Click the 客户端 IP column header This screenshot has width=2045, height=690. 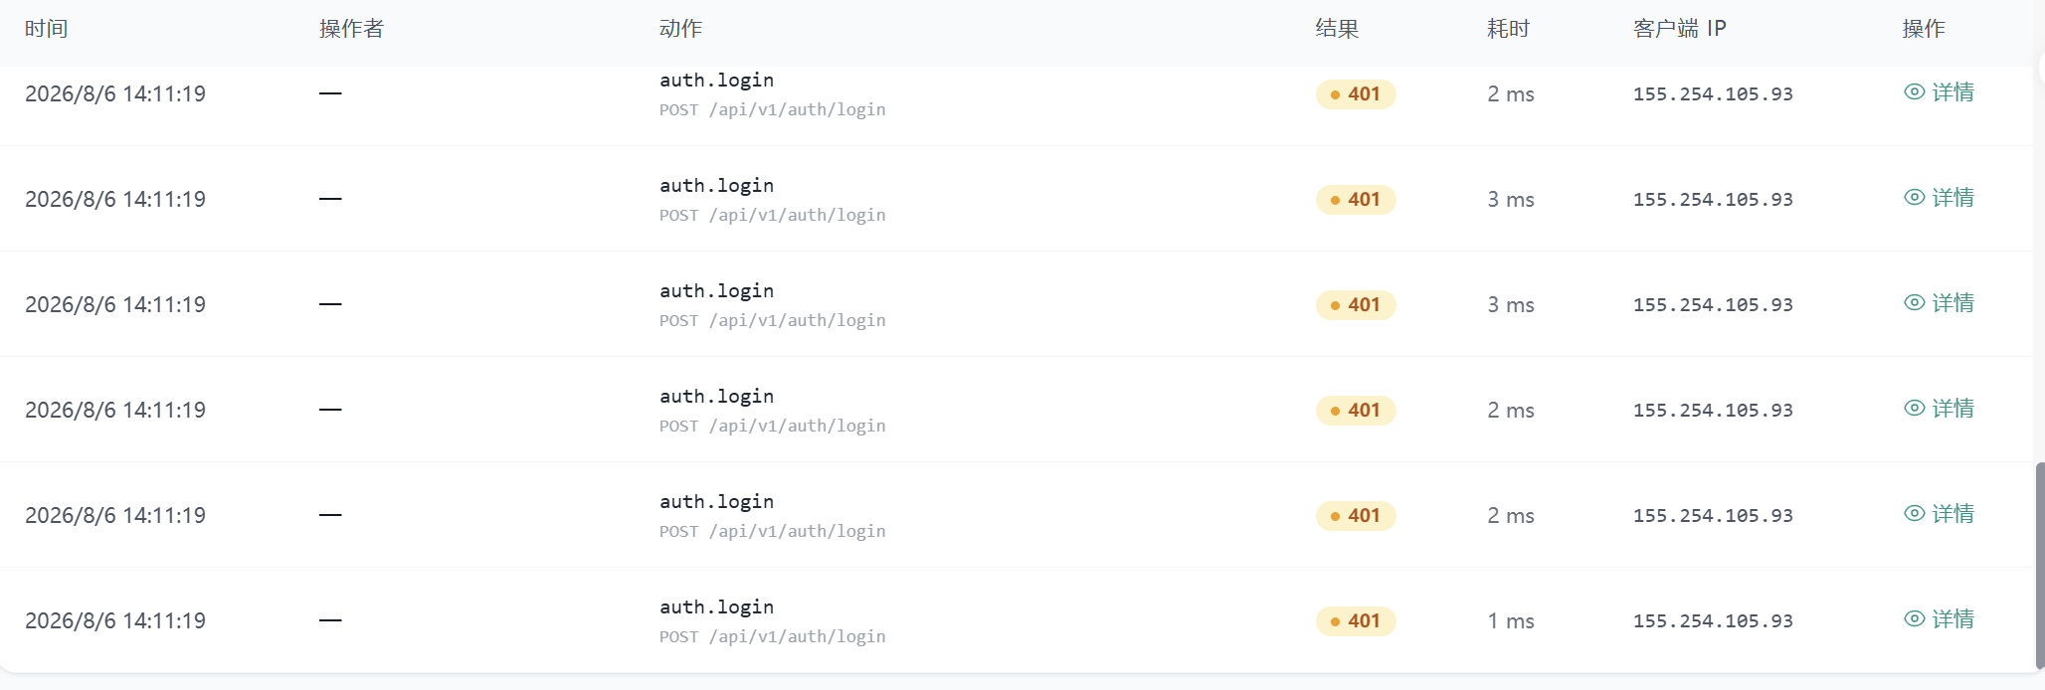(1679, 29)
